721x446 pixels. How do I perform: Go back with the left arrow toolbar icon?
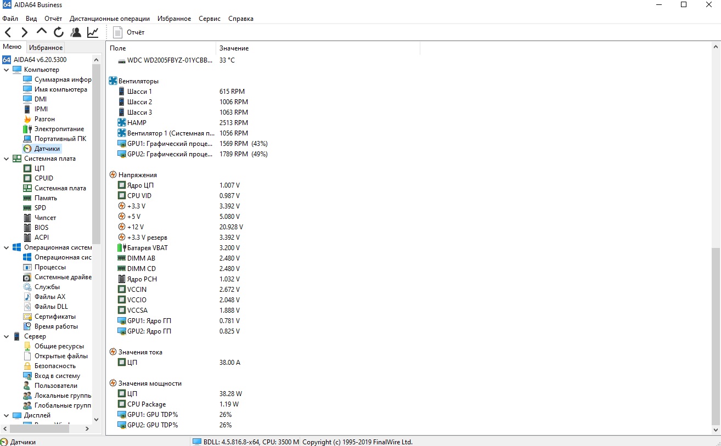[8, 32]
